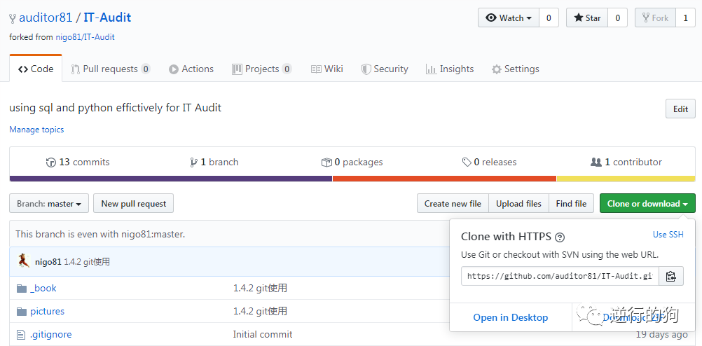Screen dimensions: 702x346
Task: Open the 0 releases link
Action: (489, 162)
